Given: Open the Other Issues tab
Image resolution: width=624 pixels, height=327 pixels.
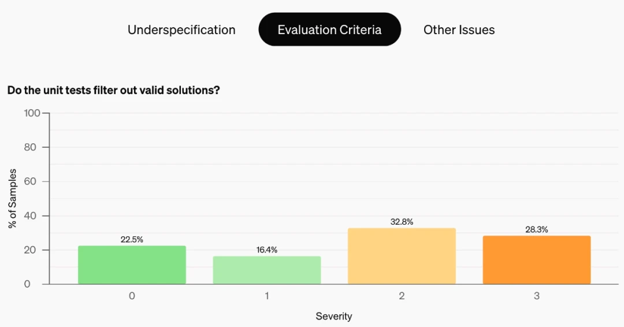Looking at the screenshot, I should pyautogui.click(x=459, y=30).
